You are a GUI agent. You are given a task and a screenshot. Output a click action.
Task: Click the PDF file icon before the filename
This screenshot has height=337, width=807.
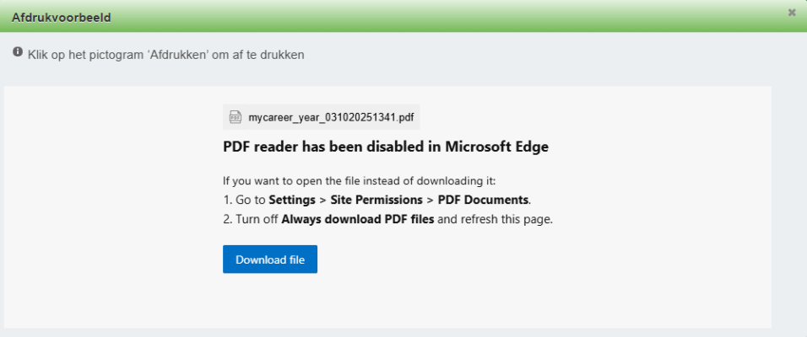pyautogui.click(x=235, y=117)
